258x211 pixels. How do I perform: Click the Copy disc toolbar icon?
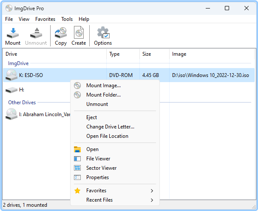(x=61, y=33)
